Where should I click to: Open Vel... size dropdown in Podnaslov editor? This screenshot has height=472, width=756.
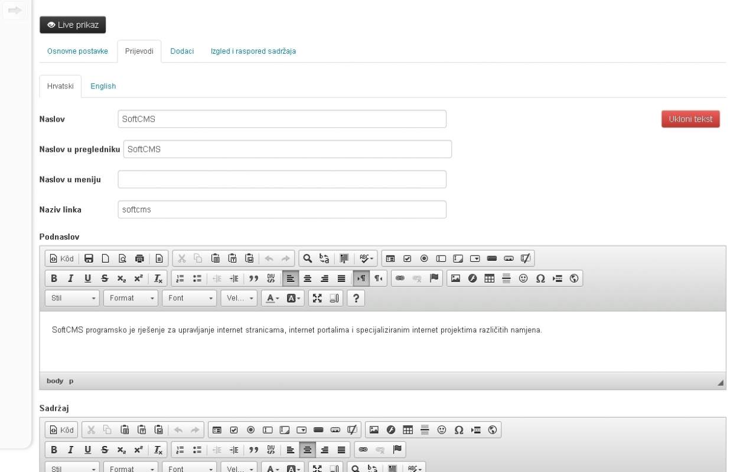point(239,298)
